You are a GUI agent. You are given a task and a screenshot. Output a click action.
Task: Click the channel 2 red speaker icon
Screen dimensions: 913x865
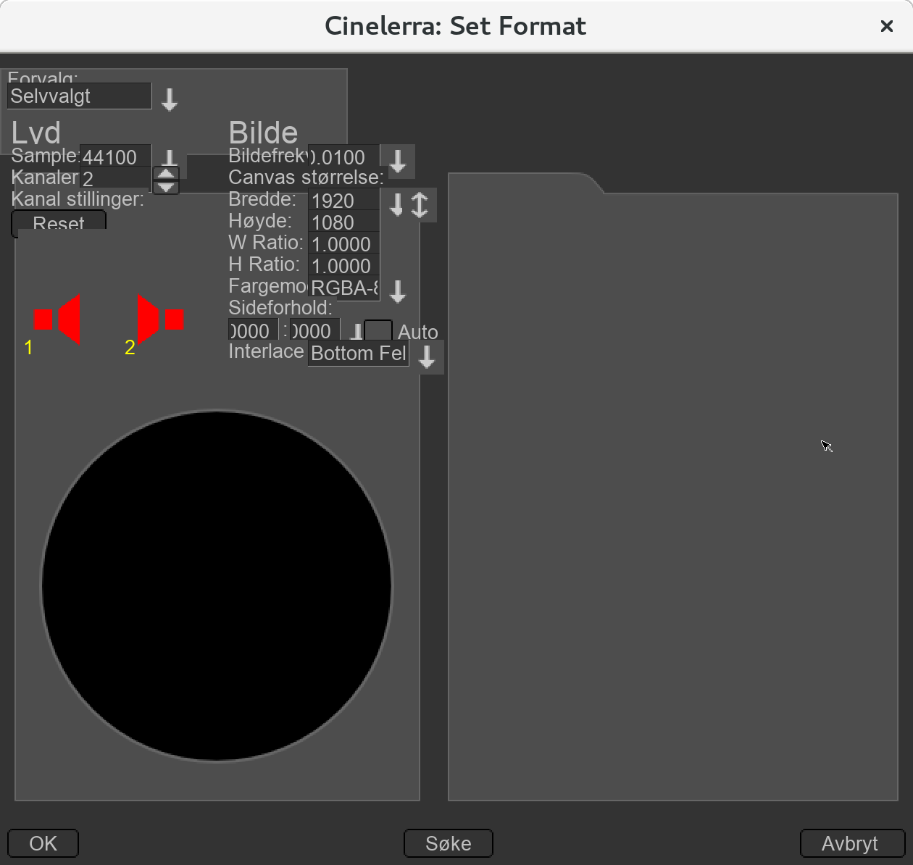159,319
